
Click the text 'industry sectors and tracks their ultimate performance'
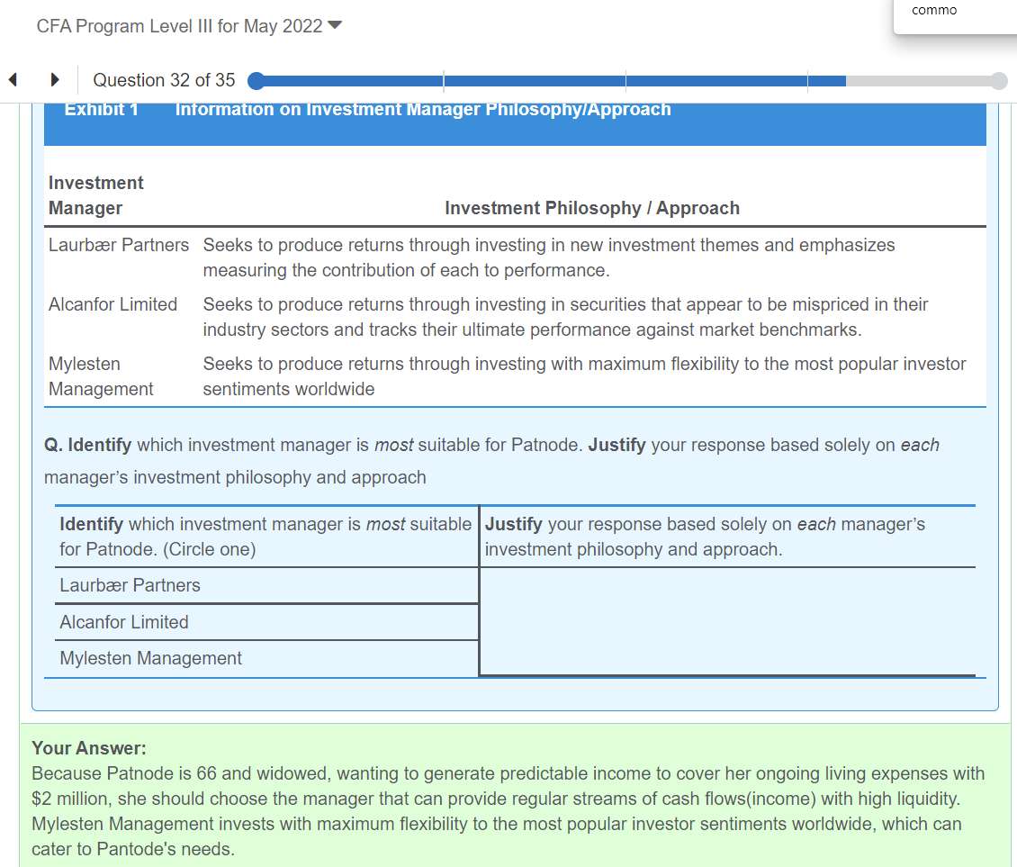click(417, 330)
